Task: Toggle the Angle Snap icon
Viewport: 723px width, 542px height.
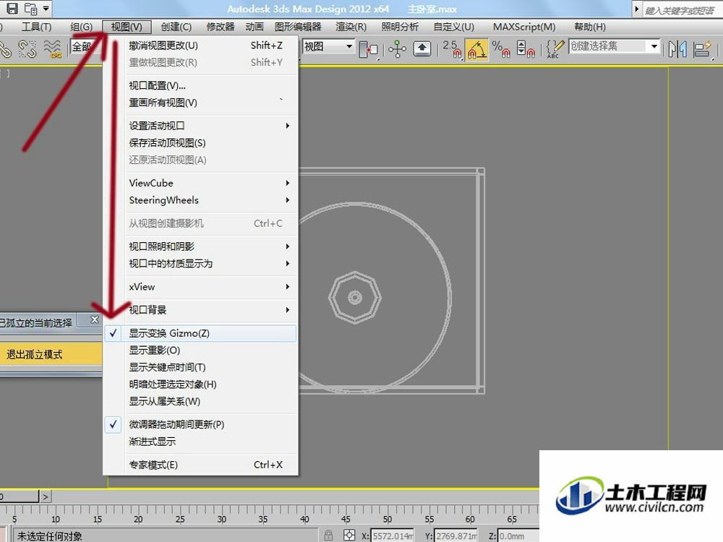Action: coord(476,48)
